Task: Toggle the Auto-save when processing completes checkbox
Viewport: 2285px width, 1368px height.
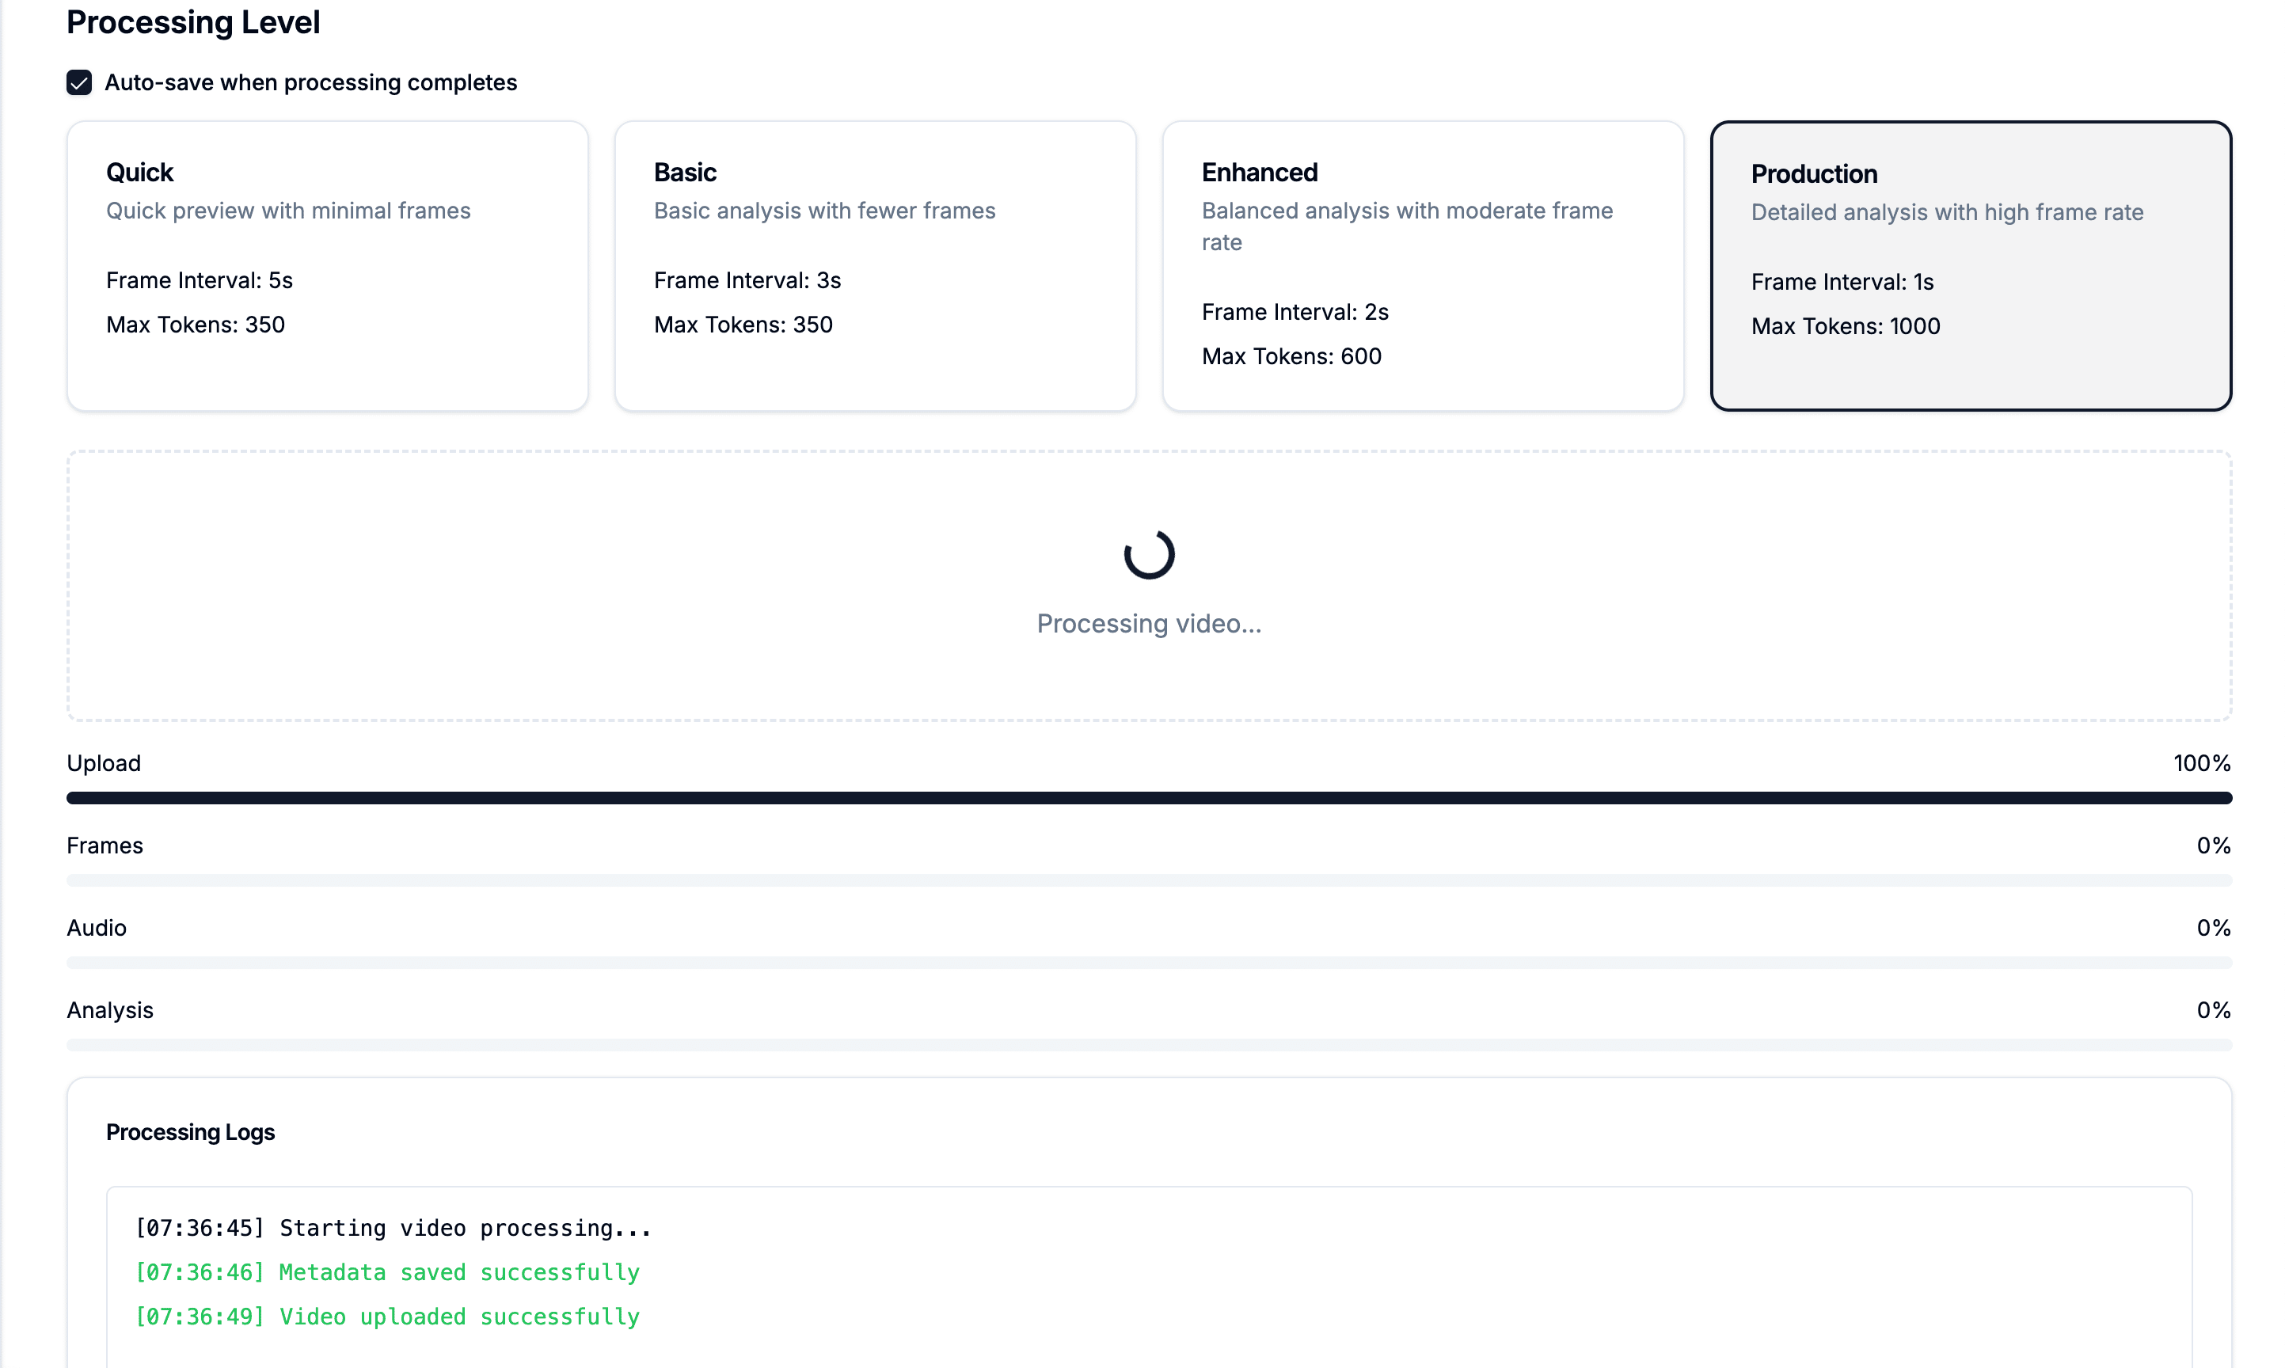Action: tap(79, 83)
